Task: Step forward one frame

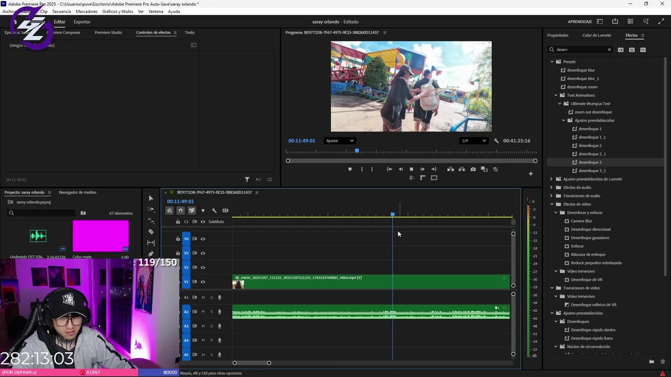Action: [423, 169]
